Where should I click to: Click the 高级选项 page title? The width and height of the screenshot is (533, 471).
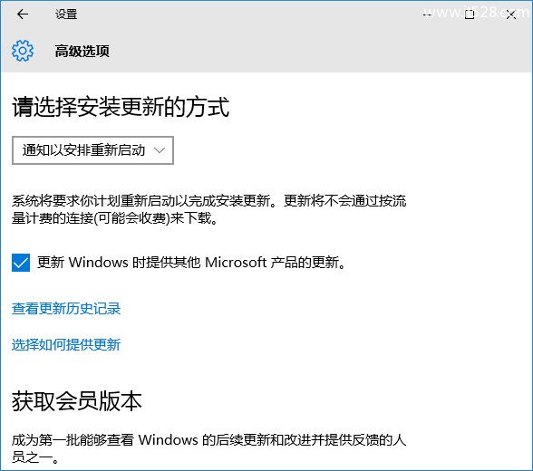click(x=82, y=52)
